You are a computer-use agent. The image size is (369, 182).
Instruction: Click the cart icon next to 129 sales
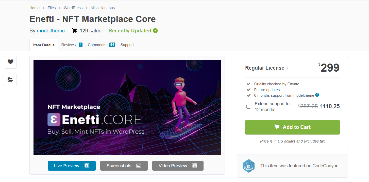coord(75,31)
